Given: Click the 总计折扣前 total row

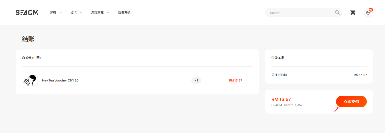Looking at the screenshot, I should 319,75.
